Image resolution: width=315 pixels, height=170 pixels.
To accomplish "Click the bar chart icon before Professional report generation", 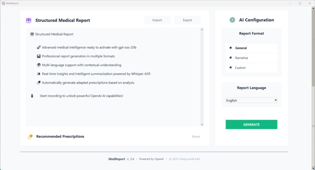I will tap(39, 56).
